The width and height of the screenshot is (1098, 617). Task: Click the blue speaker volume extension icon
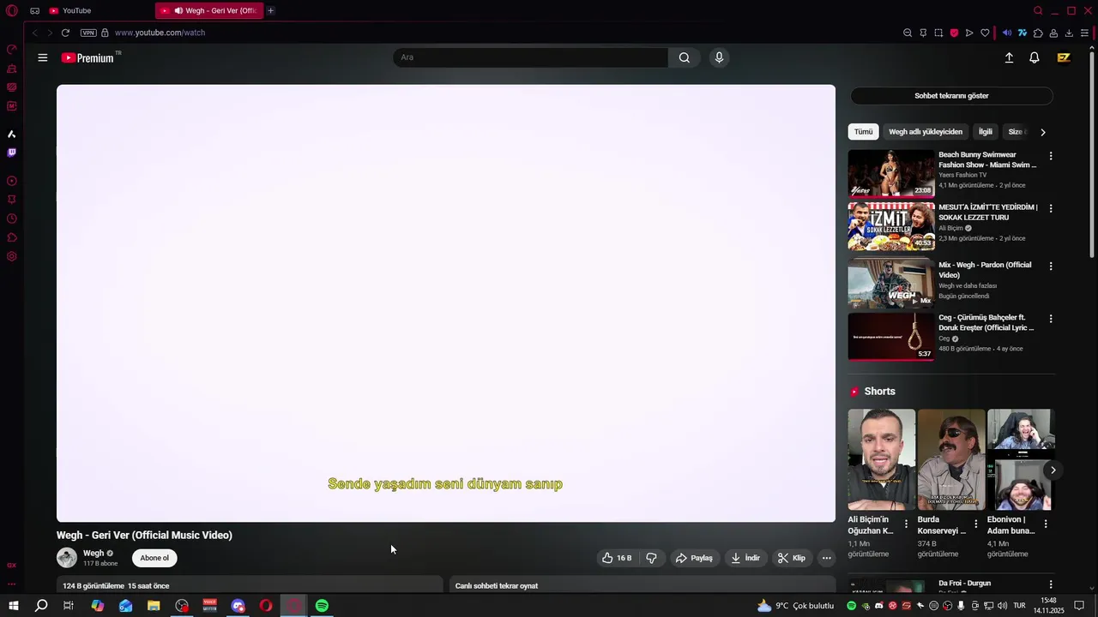tap(1007, 33)
